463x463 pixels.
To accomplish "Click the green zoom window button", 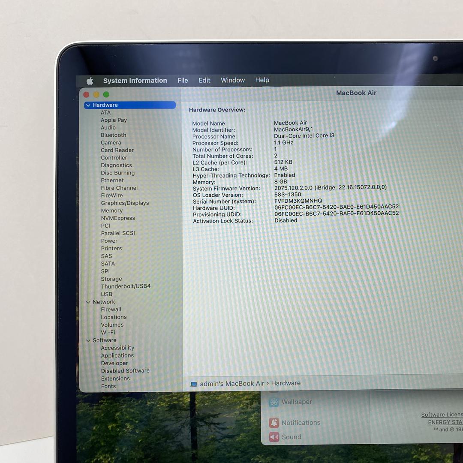I will pos(106,94).
